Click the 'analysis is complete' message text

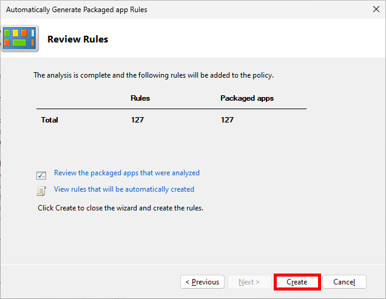tap(154, 75)
